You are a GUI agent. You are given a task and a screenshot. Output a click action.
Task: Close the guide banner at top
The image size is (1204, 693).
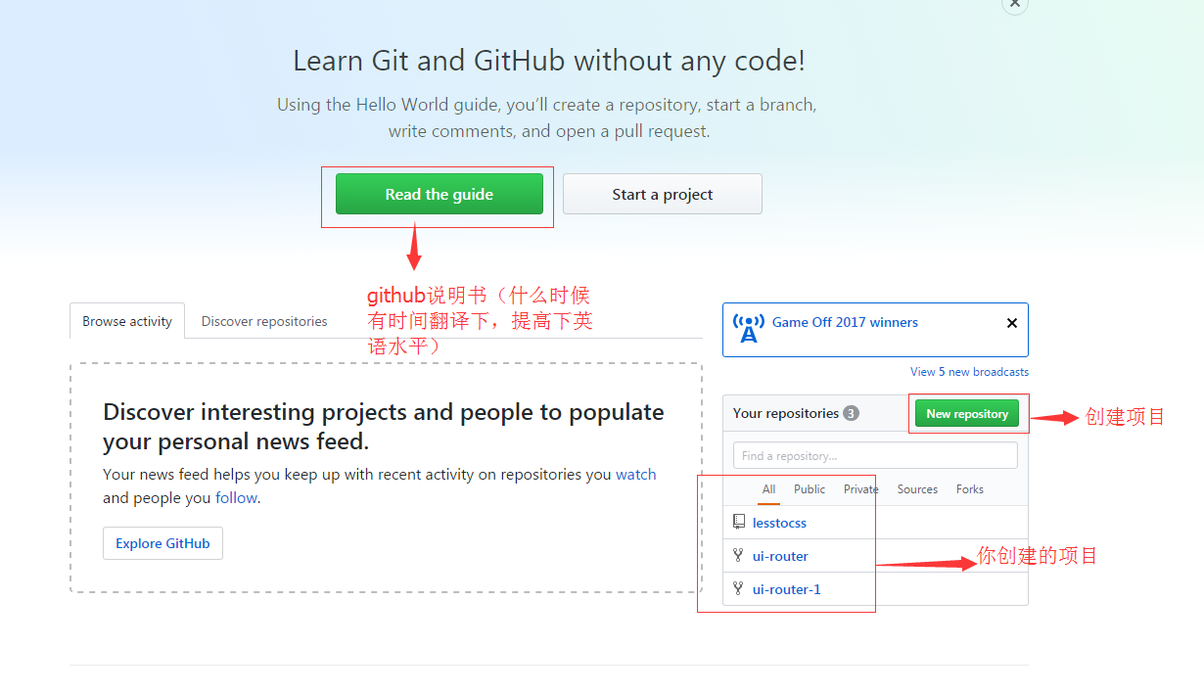click(x=1015, y=4)
